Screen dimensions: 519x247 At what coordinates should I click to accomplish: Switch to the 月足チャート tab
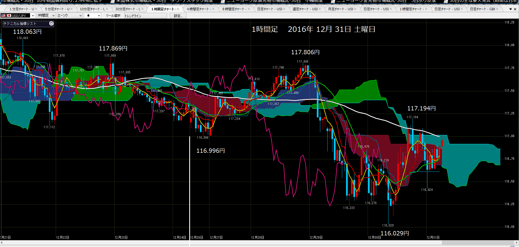click(x=341, y=9)
